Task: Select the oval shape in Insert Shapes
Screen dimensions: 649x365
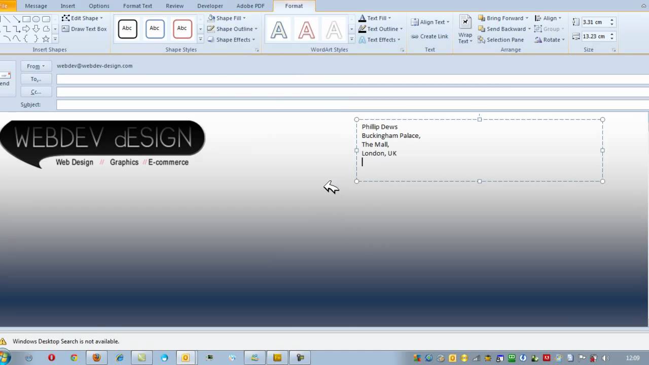Action: (x=36, y=19)
